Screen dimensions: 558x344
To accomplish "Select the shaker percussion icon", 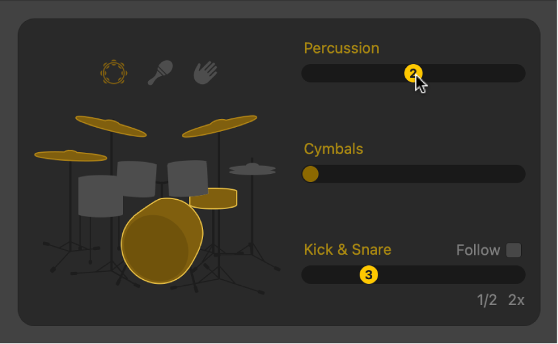I will pos(160,72).
